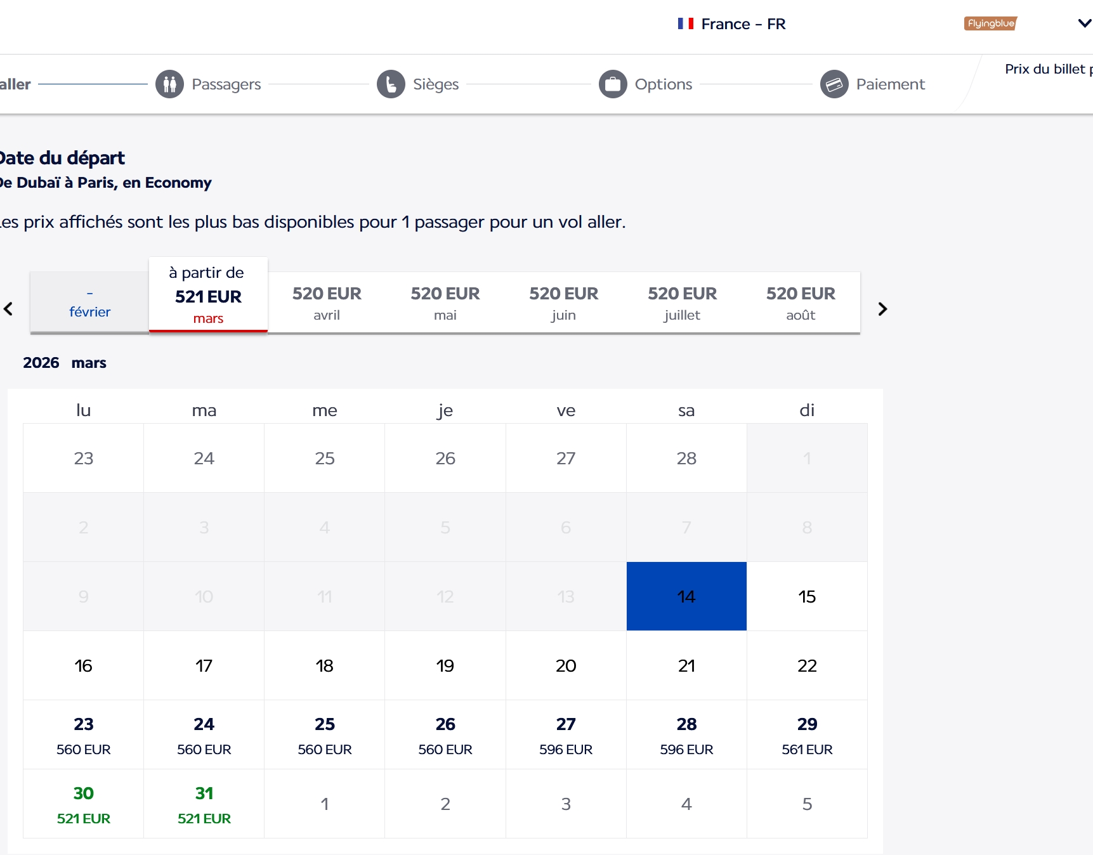Viewport: 1093px width, 855px height.
Task: Open the février month tab
Action: point(89,303)
